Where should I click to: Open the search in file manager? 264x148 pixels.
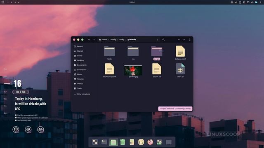(163, 39)
